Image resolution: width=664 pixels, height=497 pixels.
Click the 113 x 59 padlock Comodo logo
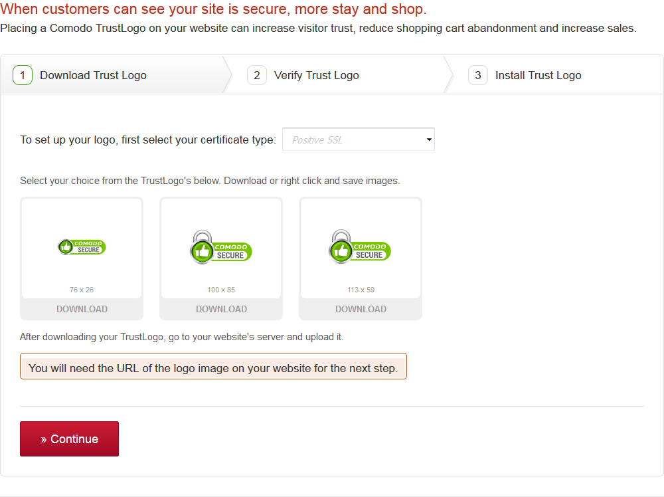point(361,247)
